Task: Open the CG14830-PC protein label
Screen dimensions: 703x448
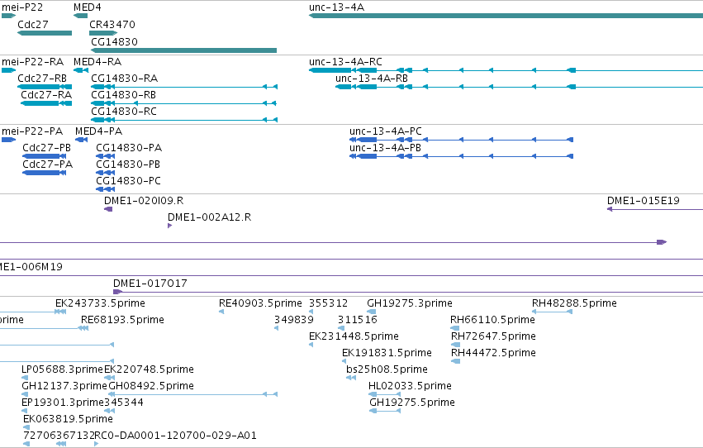Action: [128, 181]
